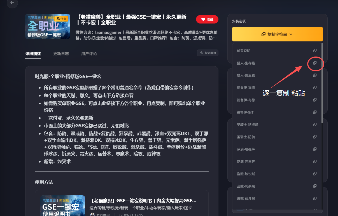
Task: Click the 使用方法 section heading
Action: pos(44,182)
